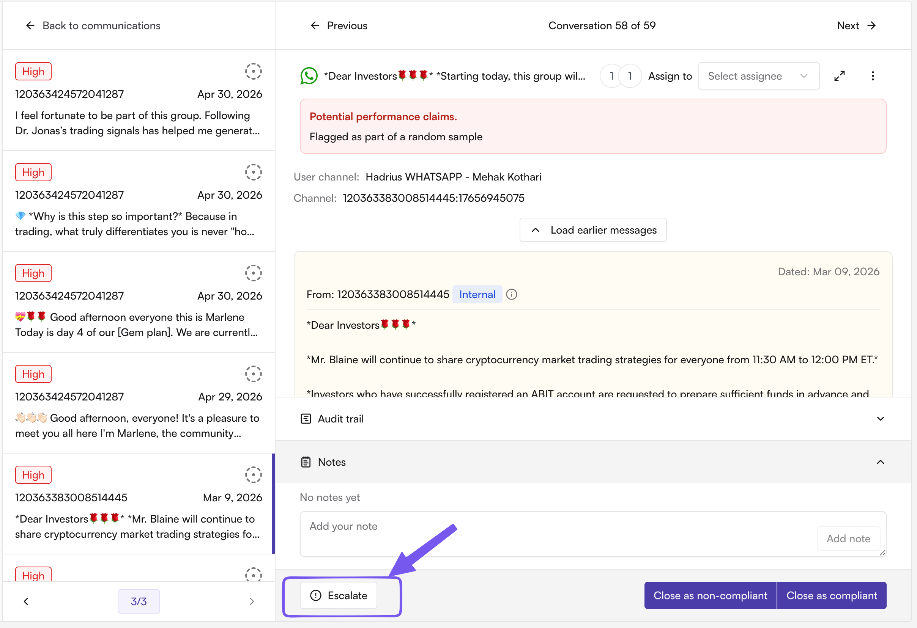
Task: Go to next page of conversation list
Action: pos(252,601)
